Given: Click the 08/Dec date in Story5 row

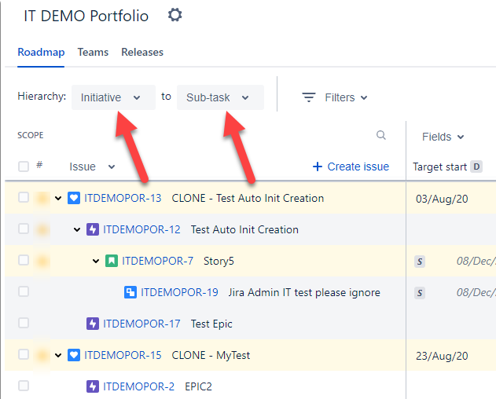Looking at the screenshot, I should (x=476, y=261).
